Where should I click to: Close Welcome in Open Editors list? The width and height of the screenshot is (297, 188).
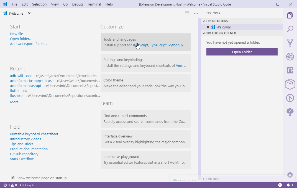(x=208, y=27)
